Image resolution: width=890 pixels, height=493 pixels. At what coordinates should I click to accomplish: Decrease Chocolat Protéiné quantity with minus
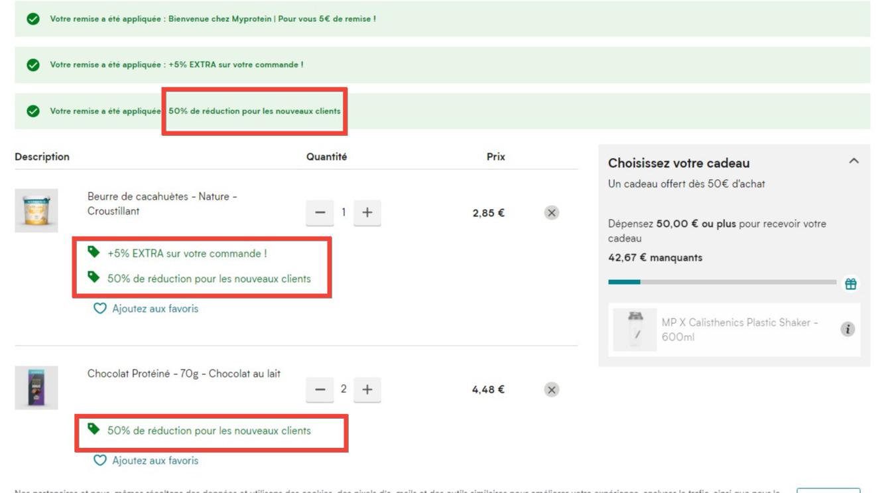coord(320,390)
